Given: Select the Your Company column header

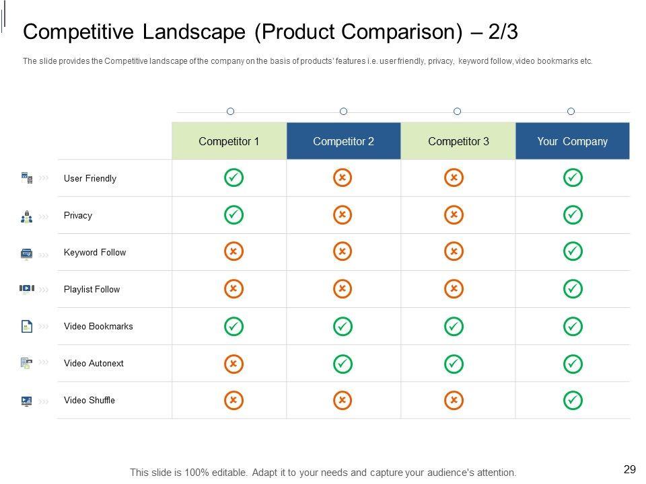Looking at the screenshot, I should [572, 141].
